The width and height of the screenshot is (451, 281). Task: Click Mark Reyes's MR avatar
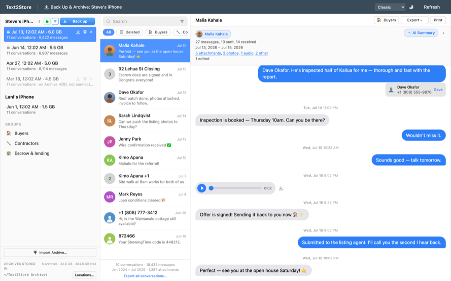click(110, 197)
